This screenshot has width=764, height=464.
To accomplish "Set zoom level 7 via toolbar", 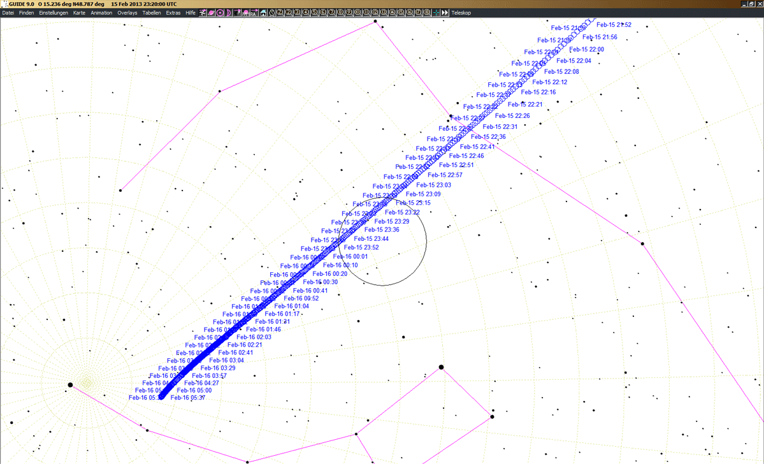I will 331,13.
